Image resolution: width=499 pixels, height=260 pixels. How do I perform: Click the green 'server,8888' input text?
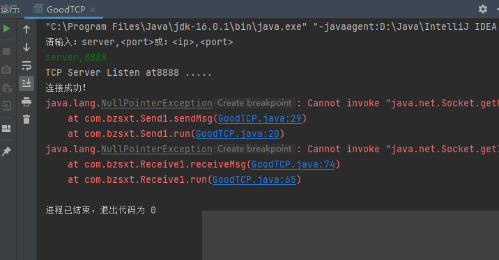click(x=76, y=57)
